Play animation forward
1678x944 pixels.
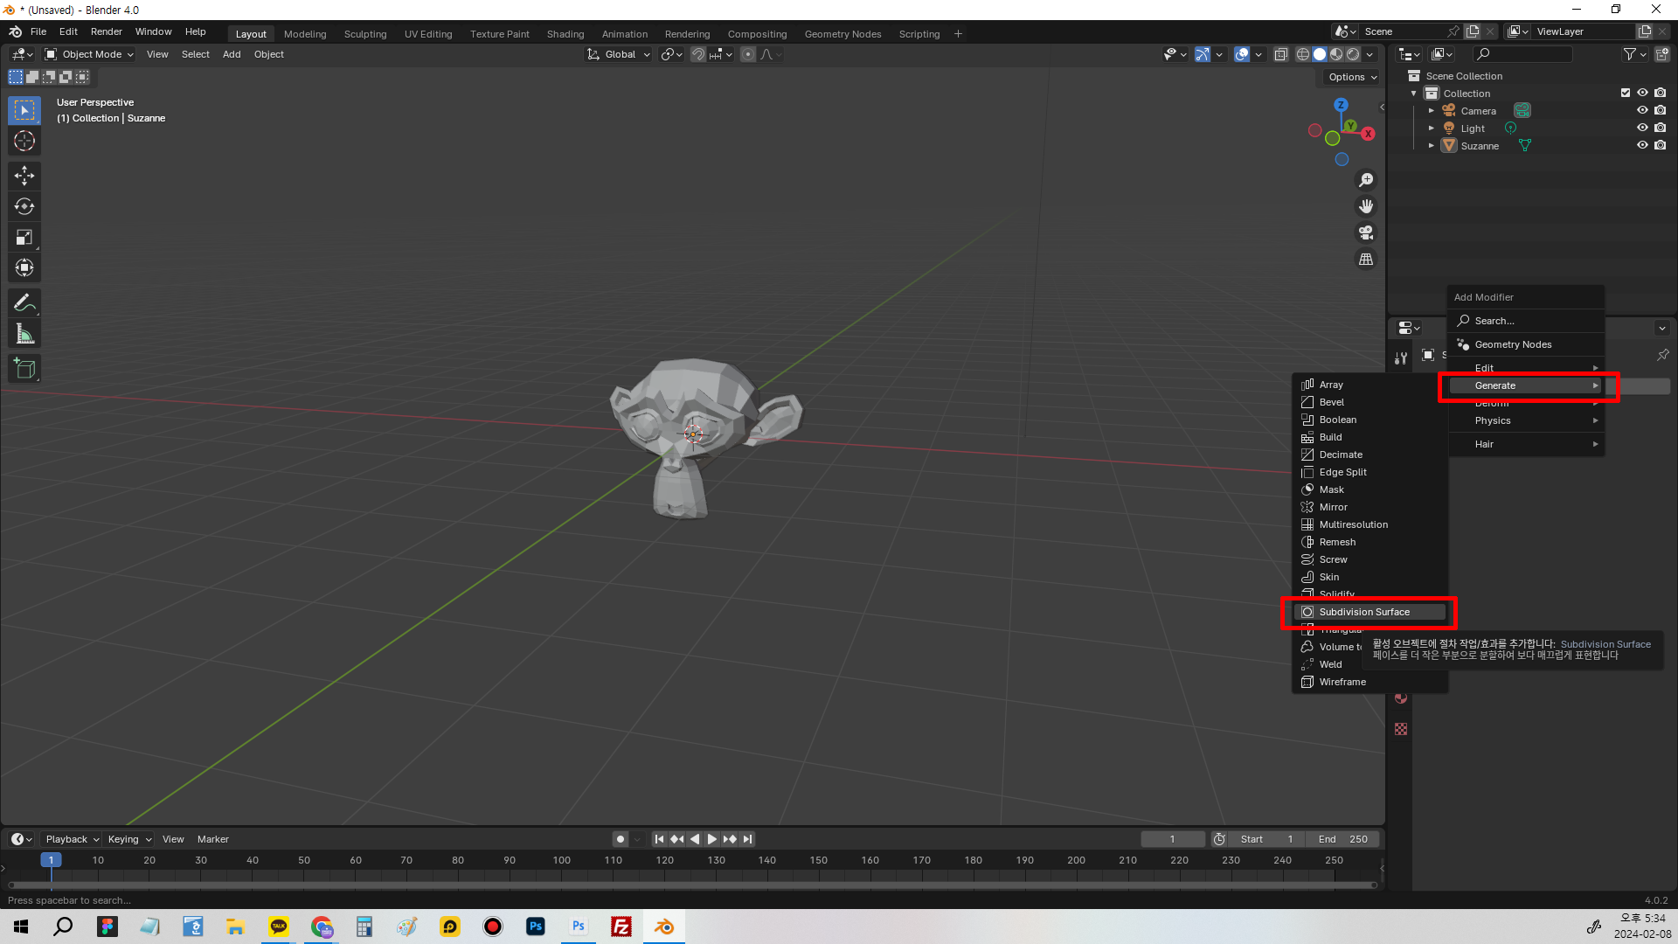712,839
